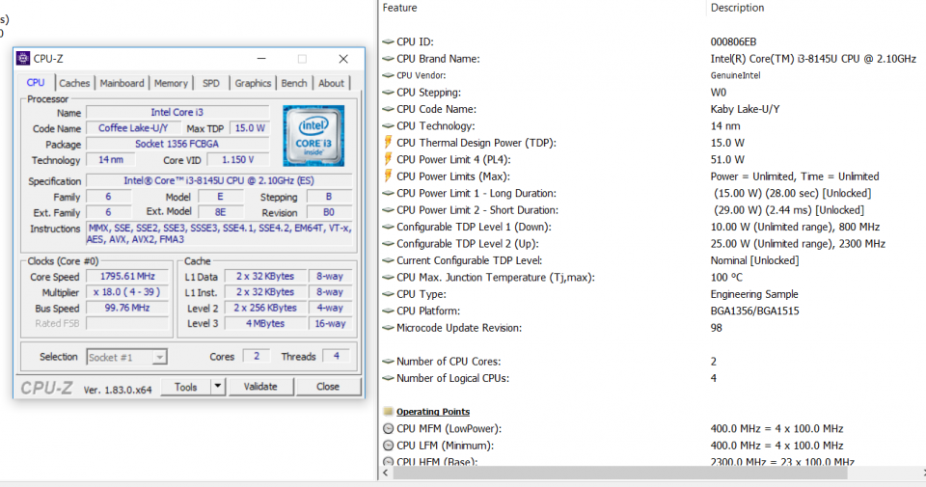Click the Operating Points heading text
The height and width of the screenshot is (487, 926).
[x=433, y=412]
